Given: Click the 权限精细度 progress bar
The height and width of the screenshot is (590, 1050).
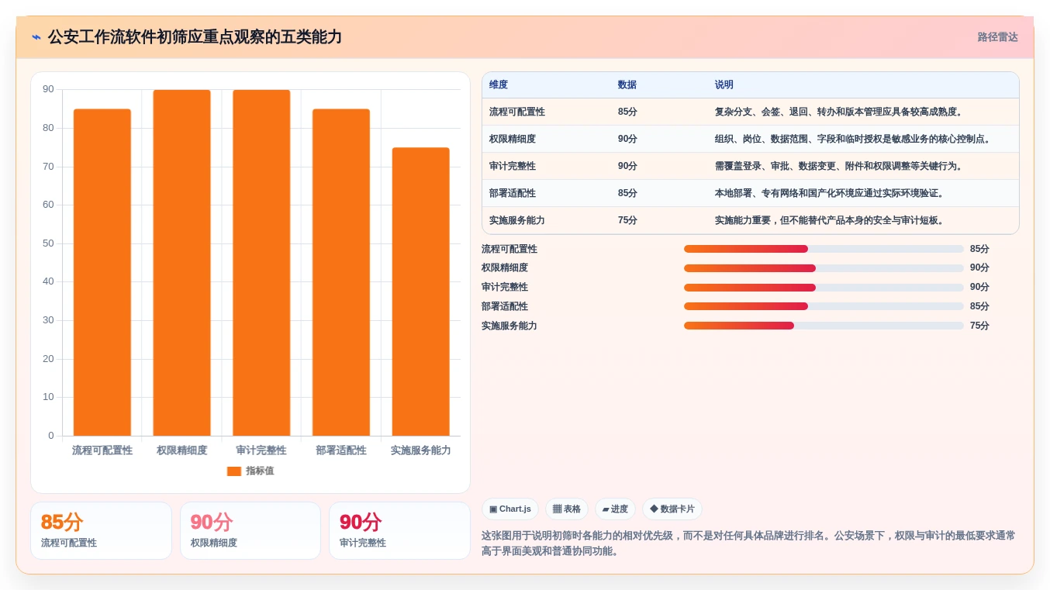Looking at the screenshot, I should [824, 268].
